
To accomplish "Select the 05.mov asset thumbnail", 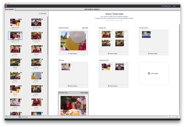I will tap(36, 62).
